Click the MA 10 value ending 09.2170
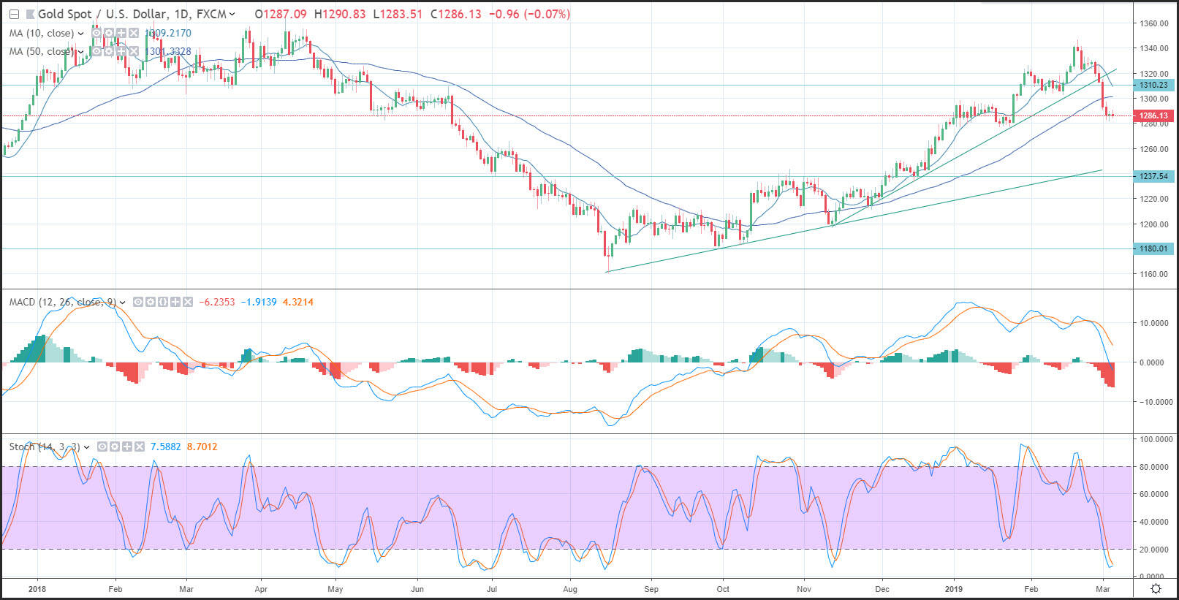 [169, 33]
